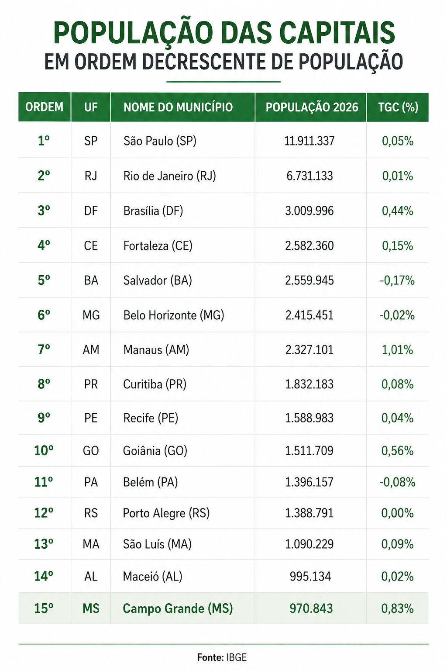The width and height of the screenshot is (447, 671).
Task: Click the 8º rank for Curitiba
Action: pos(44,384)
